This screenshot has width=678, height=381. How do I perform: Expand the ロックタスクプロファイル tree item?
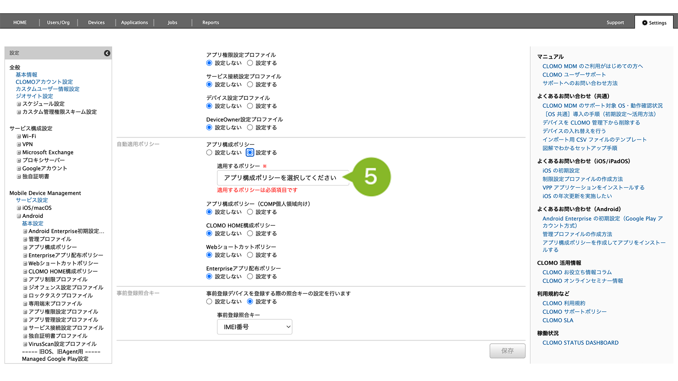pyautogui.click(x=25, y=296)
